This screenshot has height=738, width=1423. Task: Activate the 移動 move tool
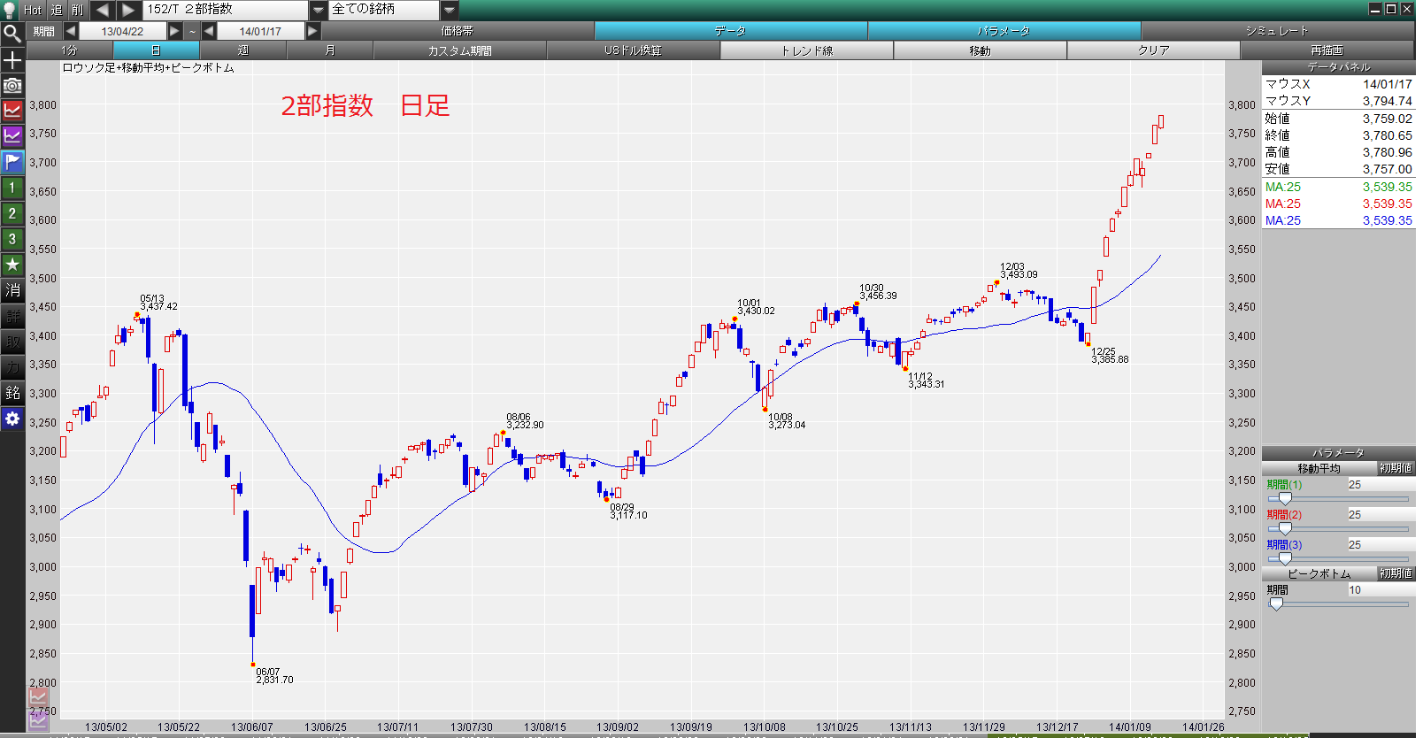click(x=980, y=50)
